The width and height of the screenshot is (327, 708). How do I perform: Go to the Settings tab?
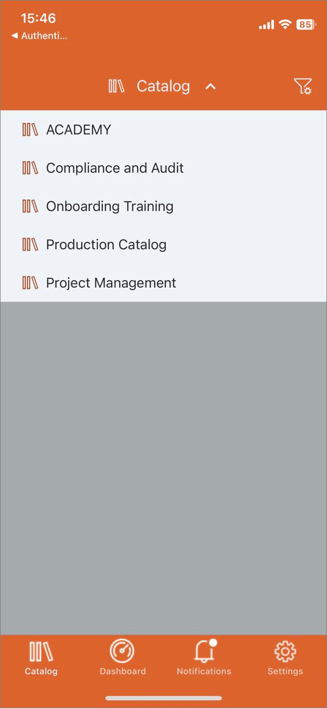click(285, 658)
